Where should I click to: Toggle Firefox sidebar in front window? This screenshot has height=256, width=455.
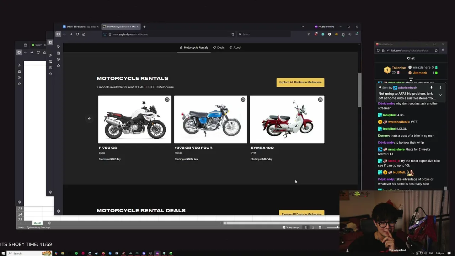click(58, 34)
